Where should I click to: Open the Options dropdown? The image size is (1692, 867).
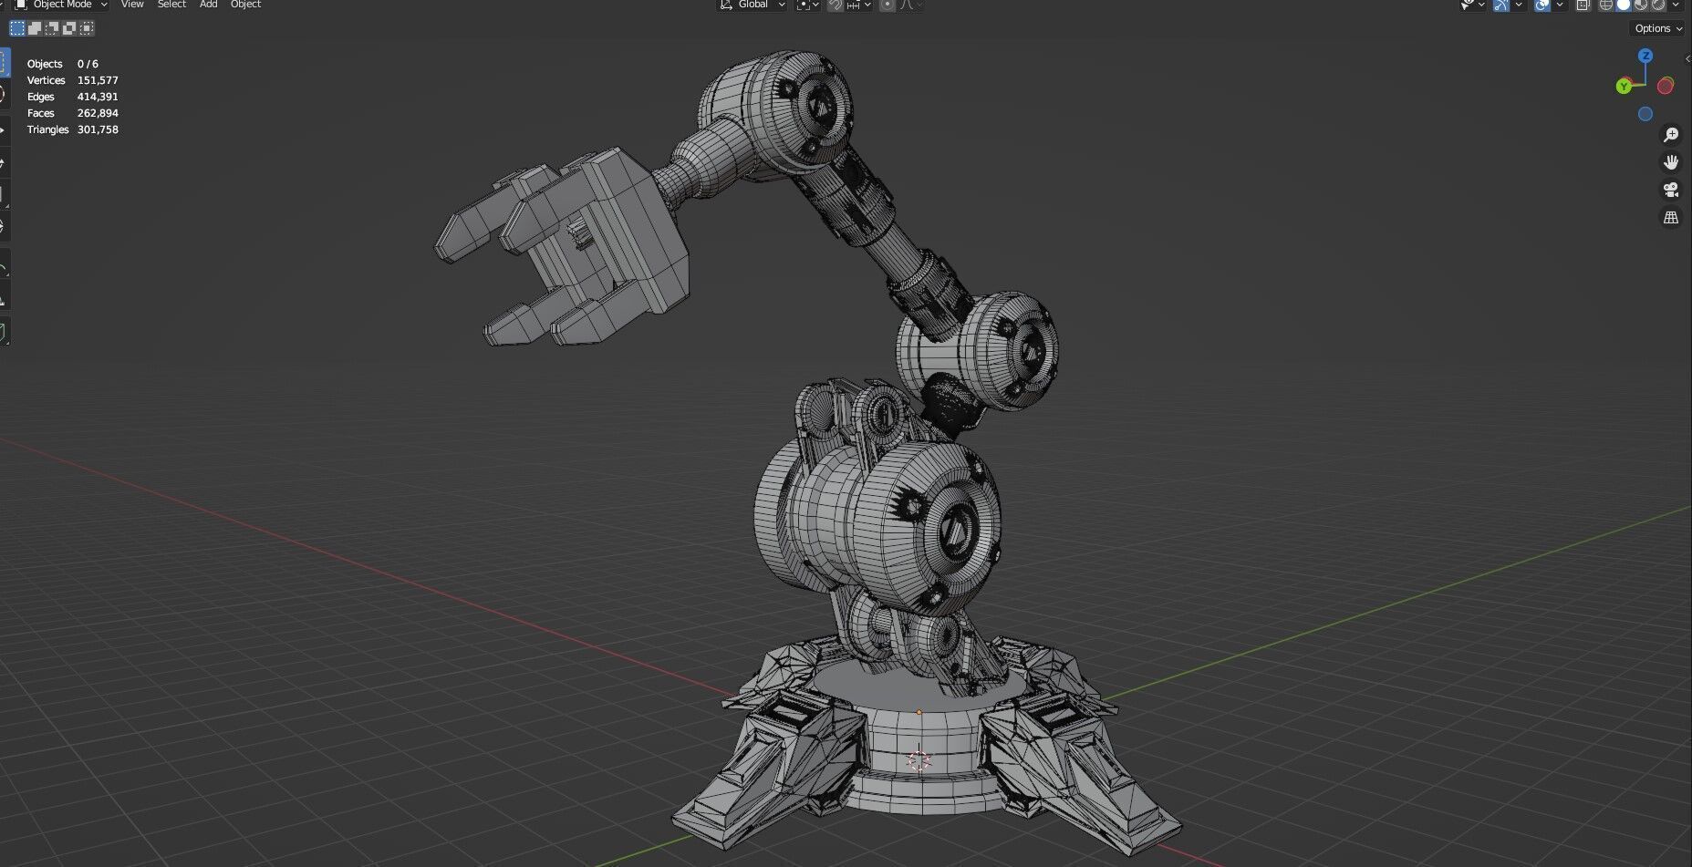[1658, 28]
